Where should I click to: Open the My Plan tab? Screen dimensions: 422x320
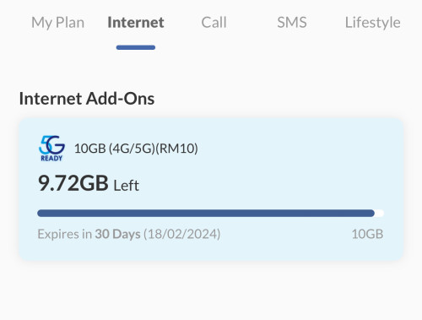click(57, 23)
